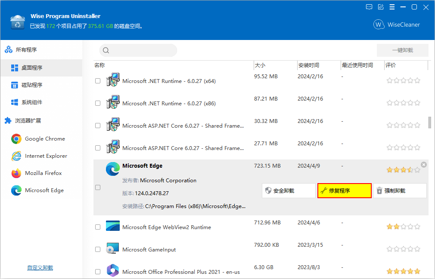This screenshot has width=435, height=279.
Task: Check the Microsoft .NET Runtime 6.0.27 (x86) checkbox
Action: coord(98,103)
